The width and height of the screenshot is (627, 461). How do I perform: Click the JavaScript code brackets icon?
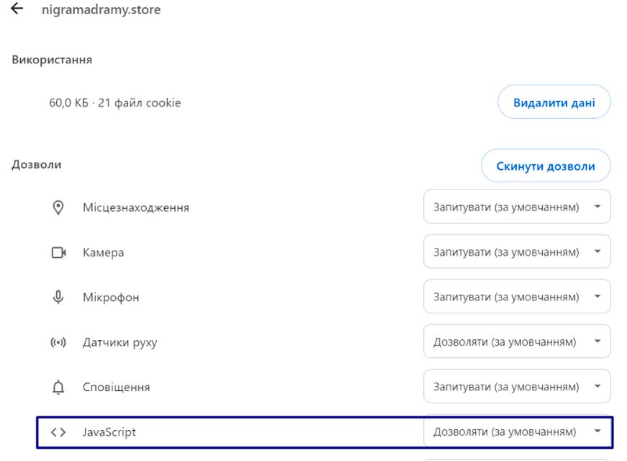(x=58, y=431)
